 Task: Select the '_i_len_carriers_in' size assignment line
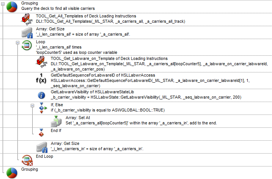pyautogui.click(x=97, y=149)
